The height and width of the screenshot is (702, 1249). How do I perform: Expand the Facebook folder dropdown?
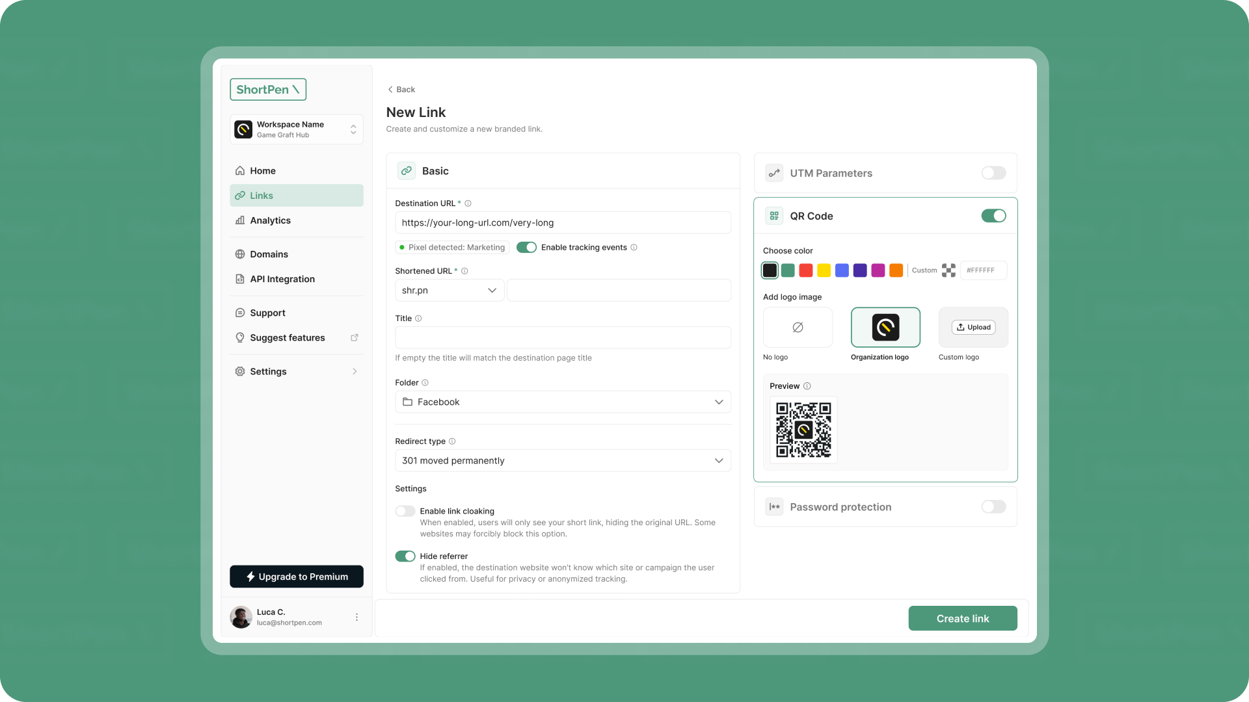563,402
